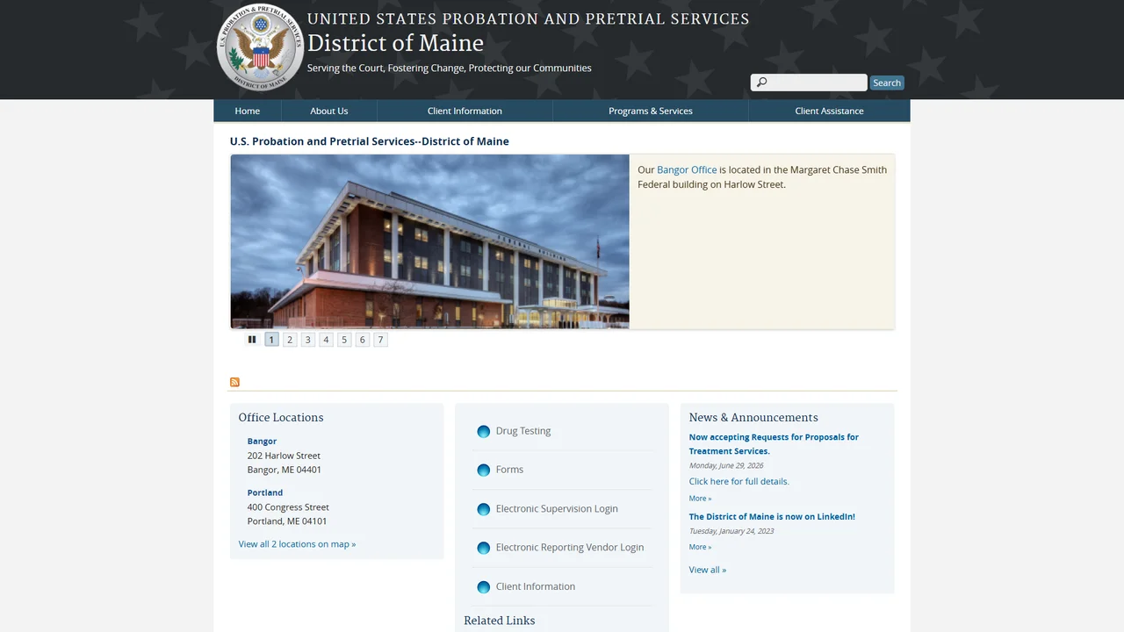Image resolution: width=1124 pixels, height=632 pixels.
Task: Go to slide 2 of the slideshow
Action: point(290,340)
